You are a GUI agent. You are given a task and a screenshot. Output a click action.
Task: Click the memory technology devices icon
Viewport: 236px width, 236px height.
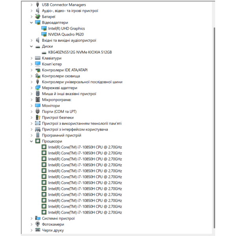38,123
